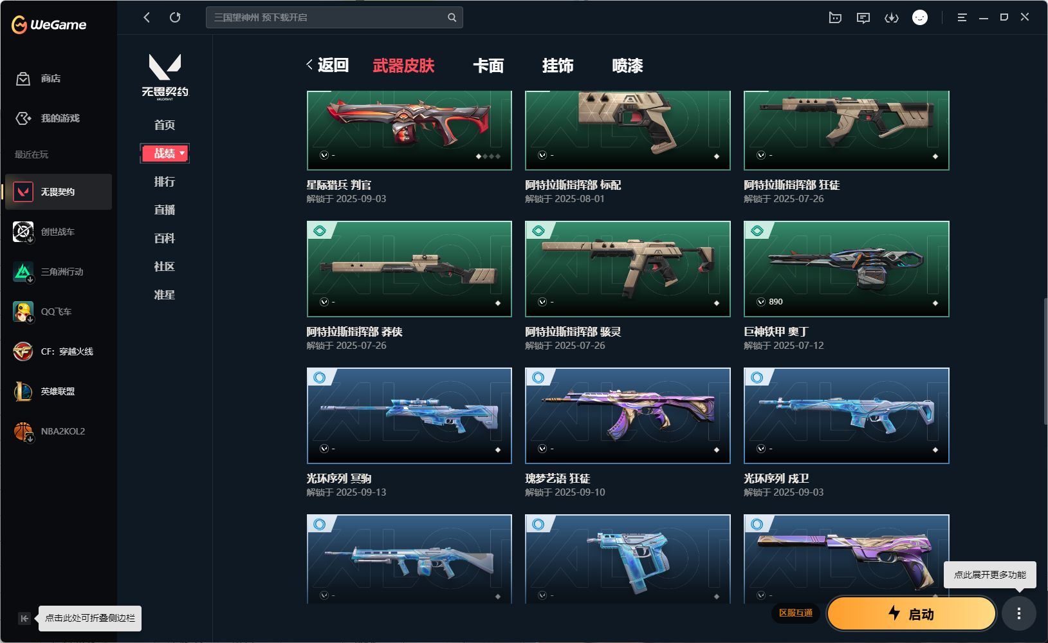Viewport: 1048px width, 643px height.
Task: Click the vertical scrollbar thumb
Action: [1044, 360]
